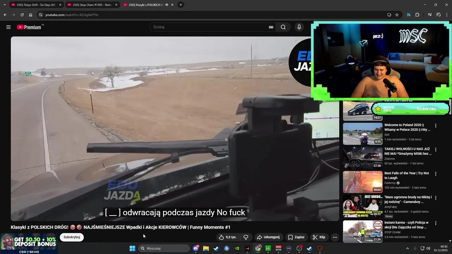Open the YouTube hamburger guide menu
Screen dimensions: 452x254
[x=8, y=27]
